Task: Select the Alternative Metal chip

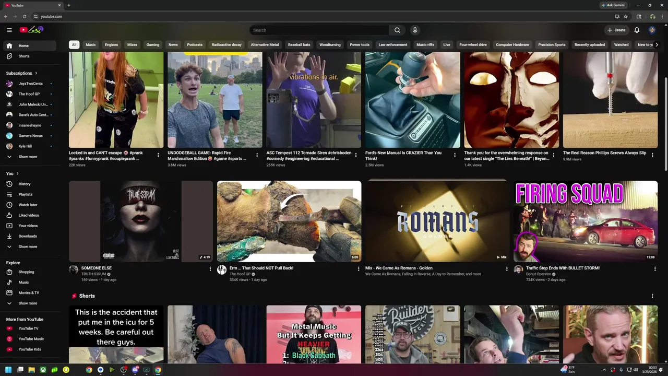Action: pos(265,44)
